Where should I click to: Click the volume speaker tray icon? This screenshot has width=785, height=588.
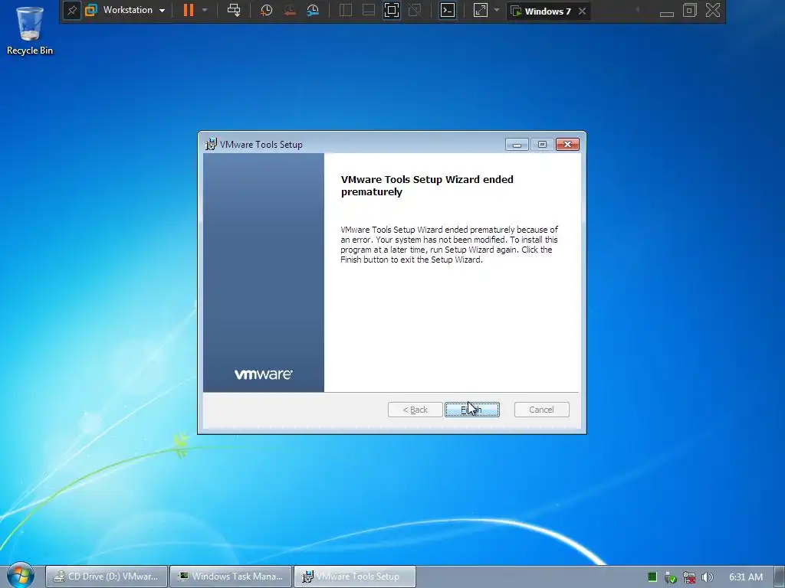708,577
